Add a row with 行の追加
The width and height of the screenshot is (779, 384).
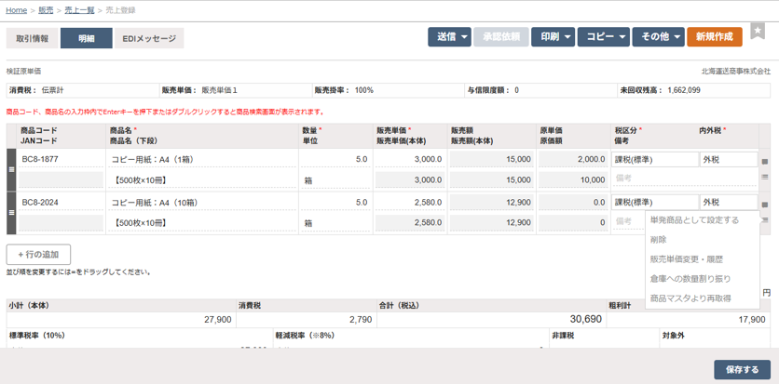[x=38, y=255]
